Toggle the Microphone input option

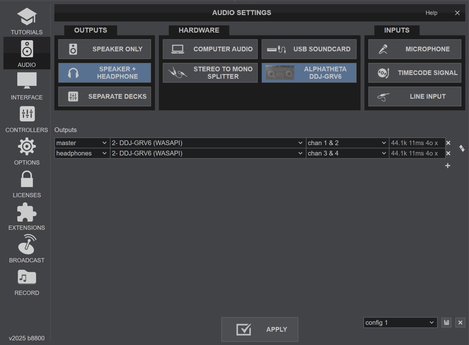tap(415, 49)
